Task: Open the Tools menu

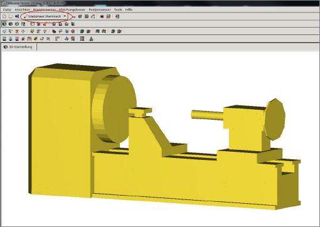Action: 118,9
